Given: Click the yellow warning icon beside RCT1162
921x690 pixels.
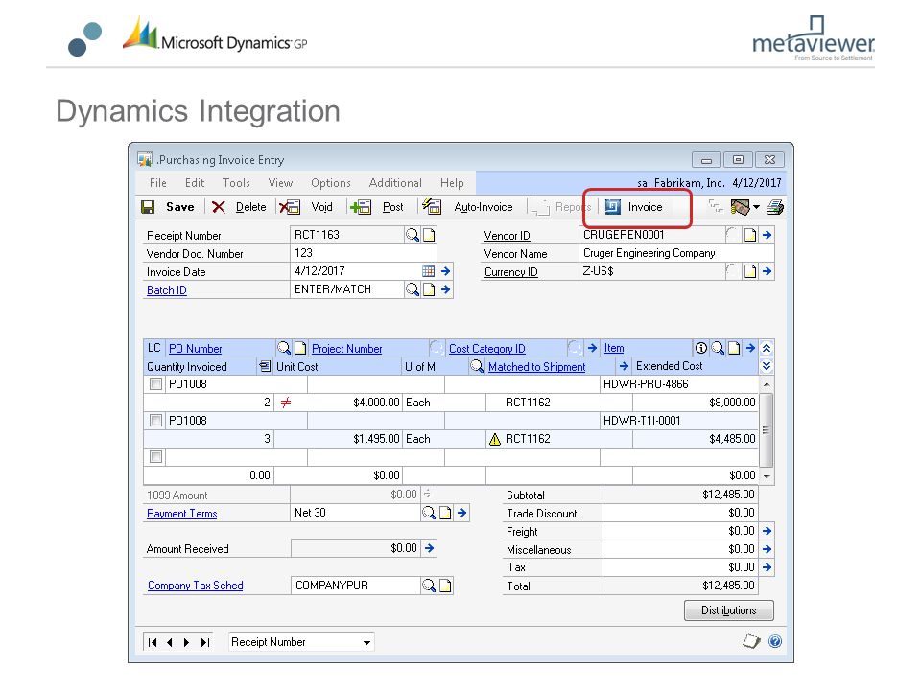Looking at the screenshot, I should 495,439.
